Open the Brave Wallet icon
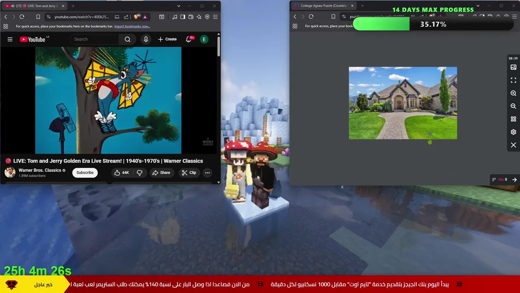This screenshot has height=293, width=520. [191, 17]
